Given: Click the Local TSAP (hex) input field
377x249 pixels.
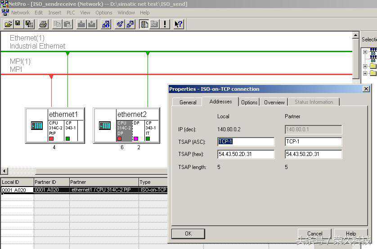Looking at the screenshot, I should point(246,154).
